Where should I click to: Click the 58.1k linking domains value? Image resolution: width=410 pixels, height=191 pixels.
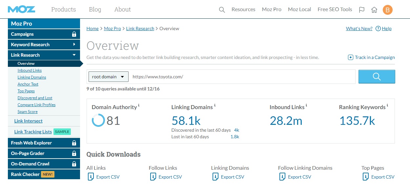point(186,121)
